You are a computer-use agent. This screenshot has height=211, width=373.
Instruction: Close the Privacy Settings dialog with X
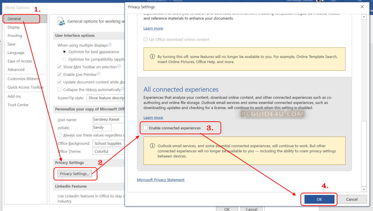tap(362, 7)
